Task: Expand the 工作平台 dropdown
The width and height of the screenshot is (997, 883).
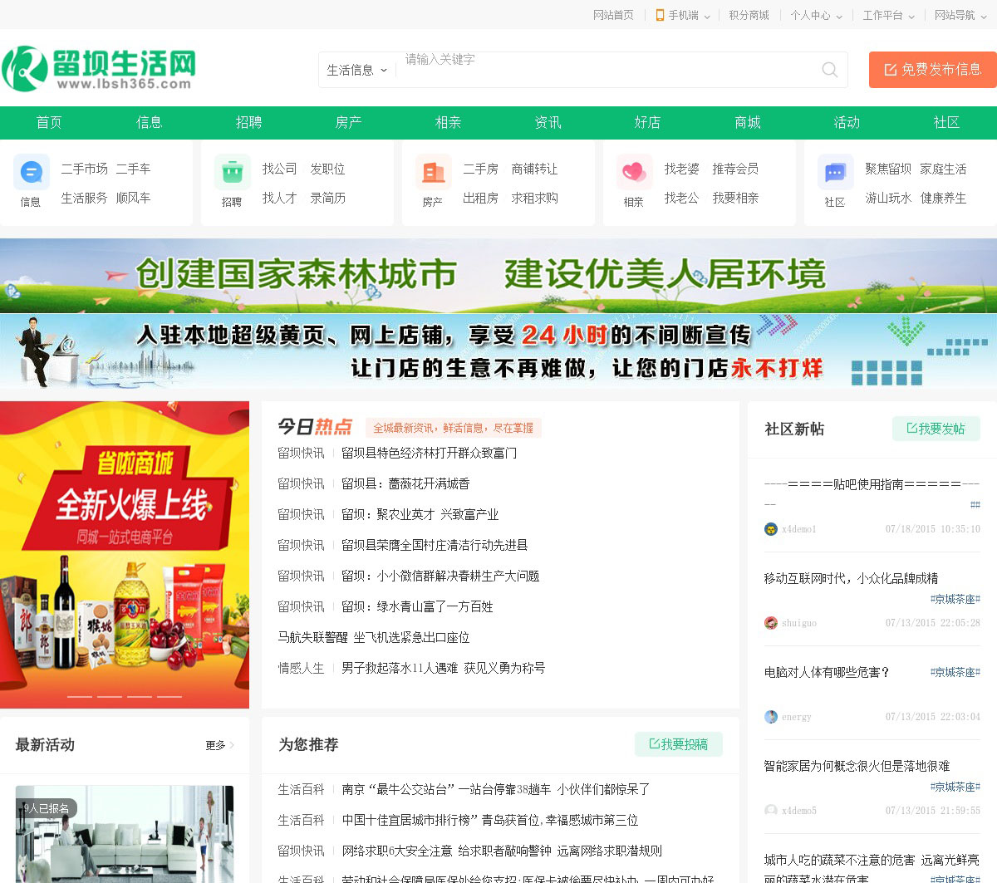Action: pyautogui.click(x=888, y=15)
